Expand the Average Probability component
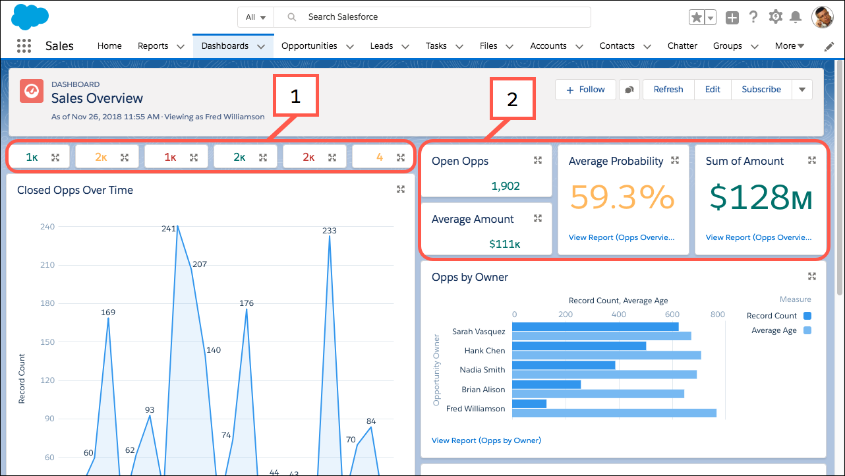The width and height of the screenshot is (845, 476). [675, 160]
